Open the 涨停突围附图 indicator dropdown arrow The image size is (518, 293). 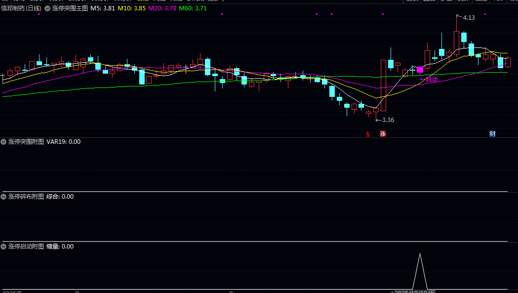pos(4,142)
